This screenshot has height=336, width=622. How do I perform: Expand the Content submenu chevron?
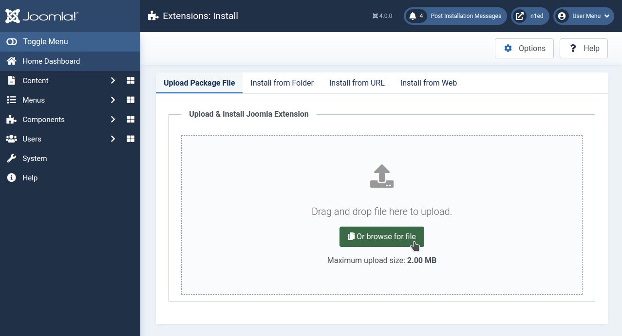pos(113,81)
